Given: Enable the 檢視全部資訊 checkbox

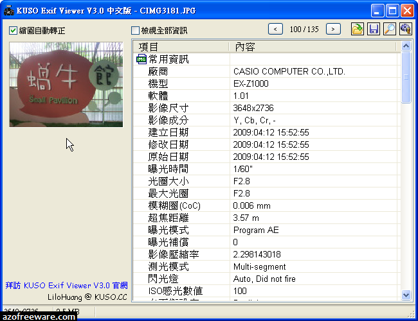Looking at the screenshot, I should tap(135, 30).
